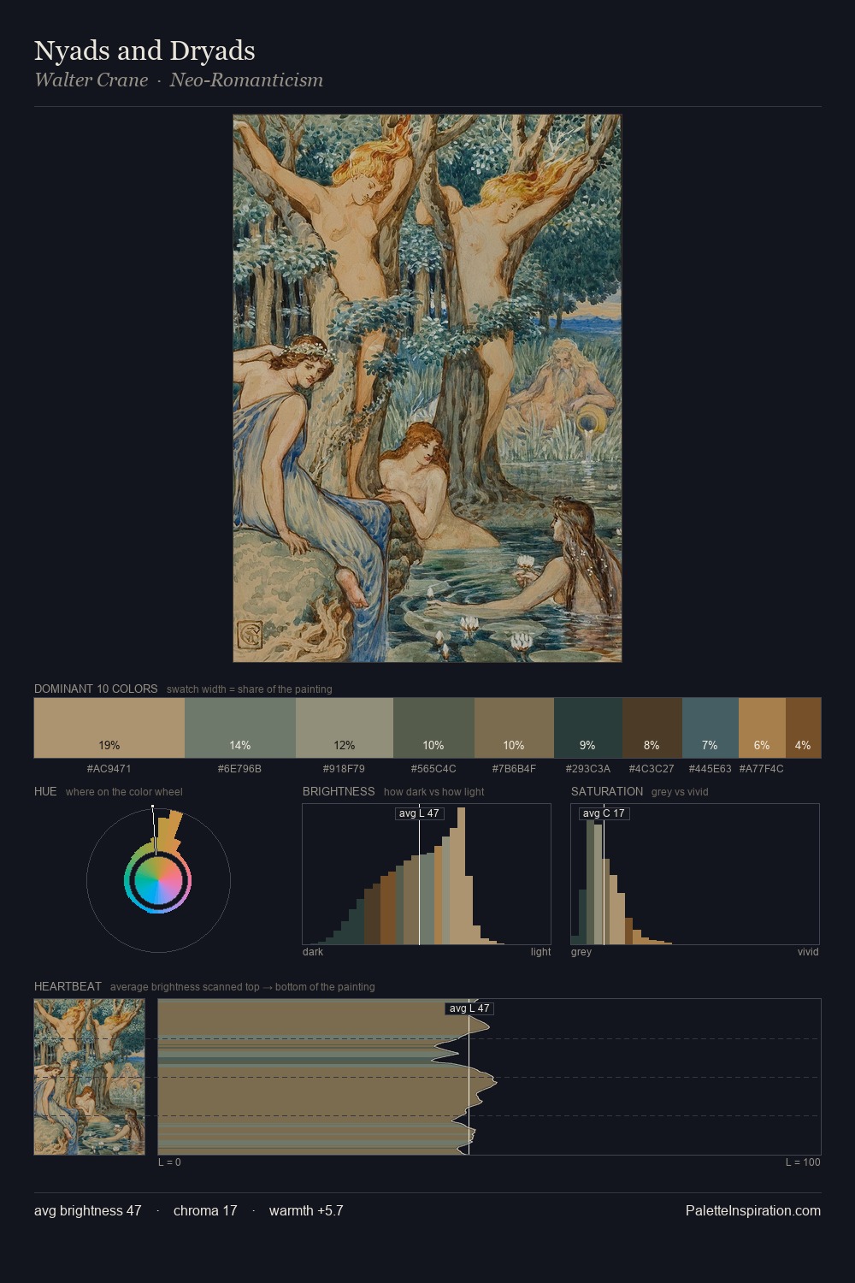855x1283 pixels.
Task: Select the #7B6B4F brown swatch
Action: point(514,728)
